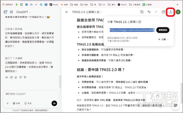Open the help question mark icon

click(58, 109)
